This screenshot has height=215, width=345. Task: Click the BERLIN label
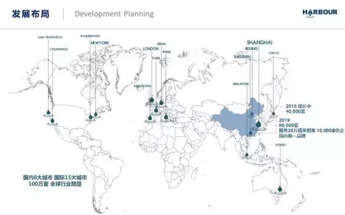point(162,44)
